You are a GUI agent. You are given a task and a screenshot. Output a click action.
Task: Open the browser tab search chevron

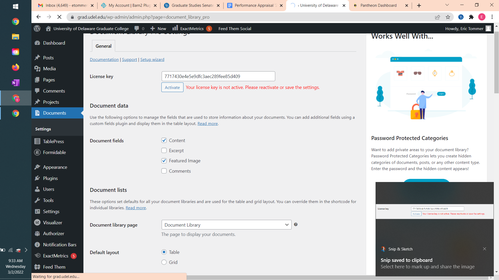pos(447,5)
